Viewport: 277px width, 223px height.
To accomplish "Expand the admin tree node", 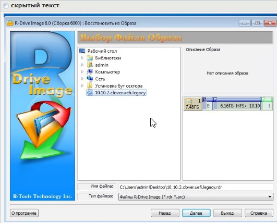I will click(x=82, y=65).
